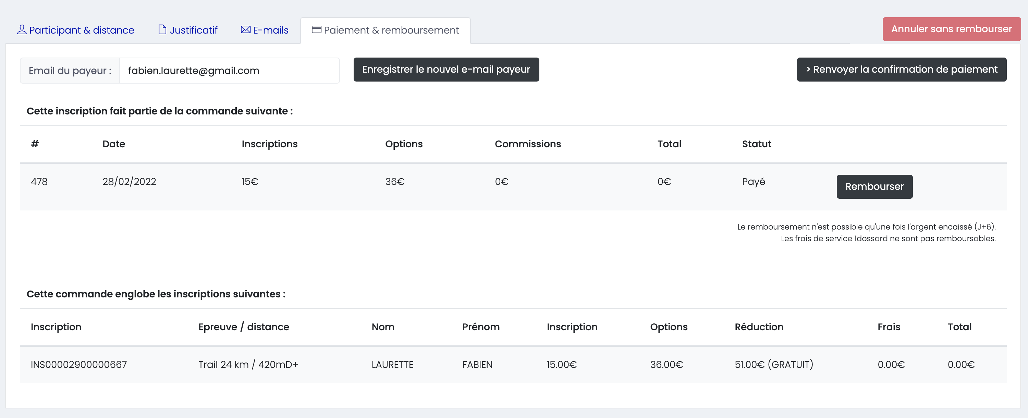Switch to the Justificatif tab
1028x418 pixels.
coord(193,30)
